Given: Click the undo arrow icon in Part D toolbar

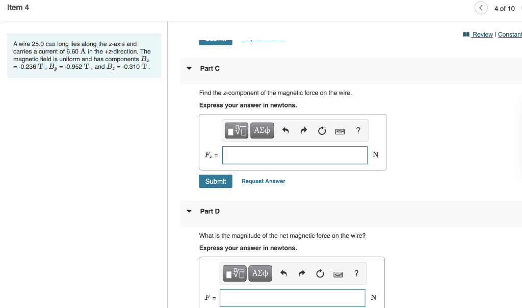Looking at the screenshot, I should pos(283,273).
